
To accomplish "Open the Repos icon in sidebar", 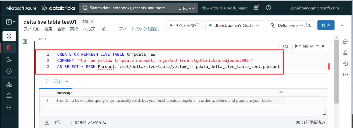I will (9, 59).
